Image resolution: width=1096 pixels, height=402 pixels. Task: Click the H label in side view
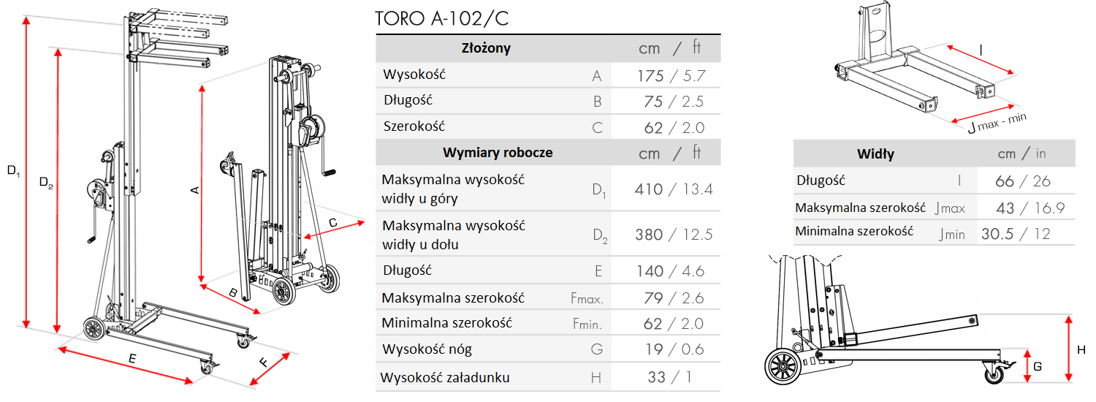coord(1081,350)
